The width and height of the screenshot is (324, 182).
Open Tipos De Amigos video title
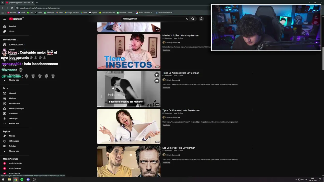point(181,73)
